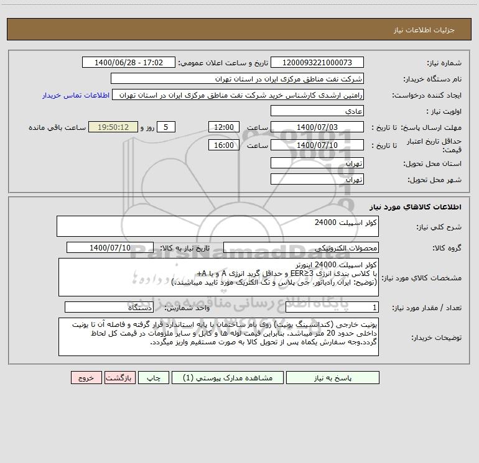Click the اطلاعات کالاهای مورد نیاز section heading
479x463 pixels.
click(x=416, y=207)
